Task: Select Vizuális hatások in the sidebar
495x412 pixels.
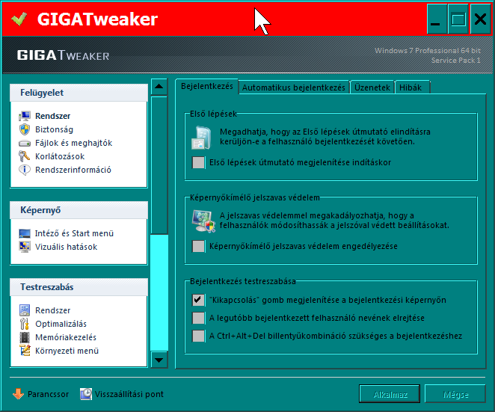Action: (x=66, y=247)
